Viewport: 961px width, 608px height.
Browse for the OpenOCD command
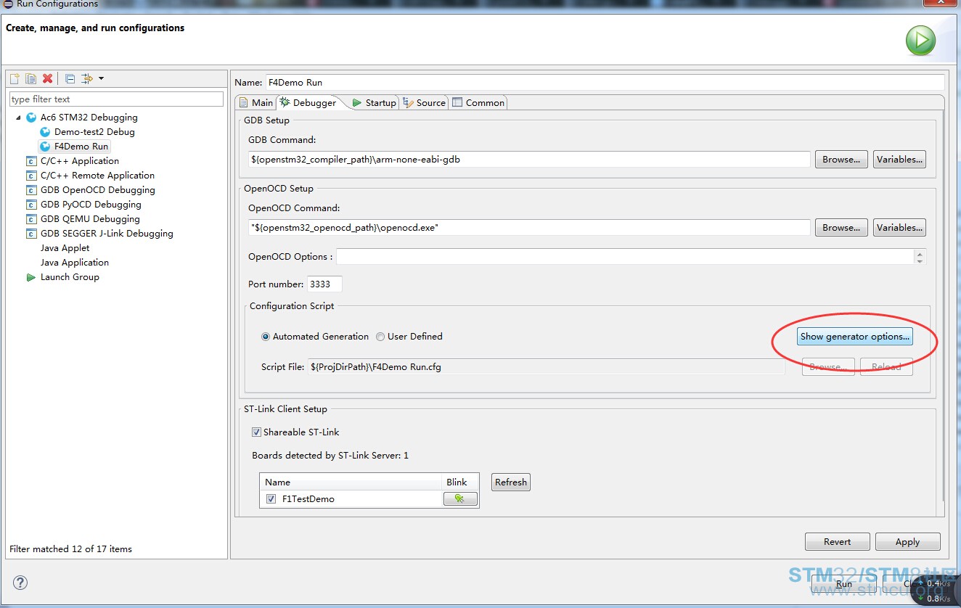point(841,227)
